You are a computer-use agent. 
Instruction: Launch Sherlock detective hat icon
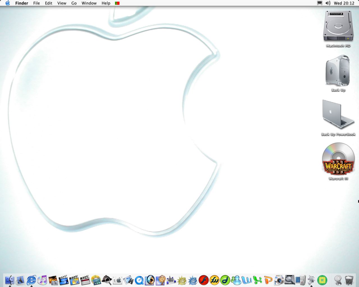point(107,280)
